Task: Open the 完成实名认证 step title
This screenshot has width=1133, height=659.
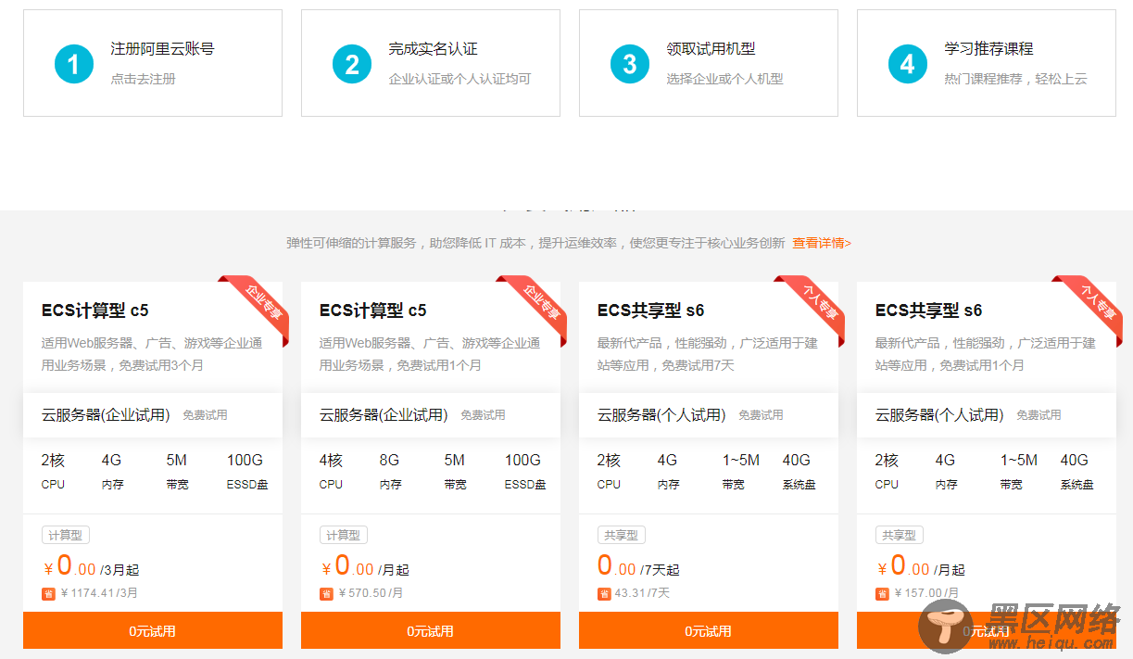Action: 433,49
